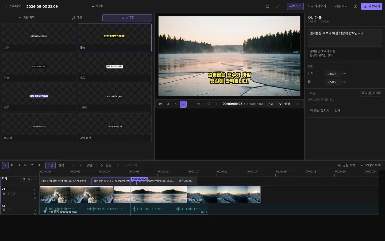
Task: Click the 시작 start time field showing 3540
Action: point(333,74)
